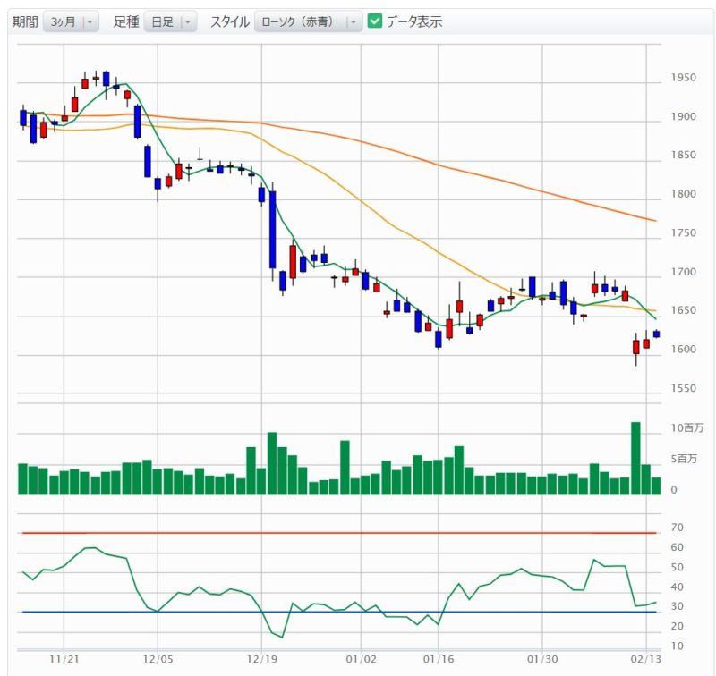Click the tallest volume bar near 02/13
Image resolution: width=716 pixels, height=676 pixels.
(x=635, y=459)
